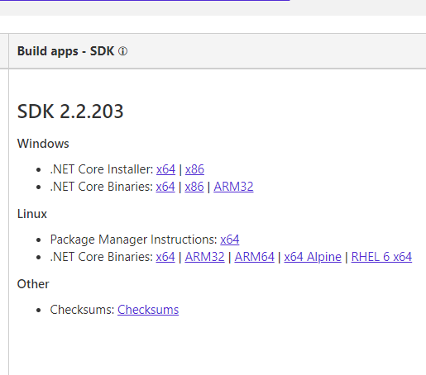Click the Package Manager Instructions label text

coord(134,240)
